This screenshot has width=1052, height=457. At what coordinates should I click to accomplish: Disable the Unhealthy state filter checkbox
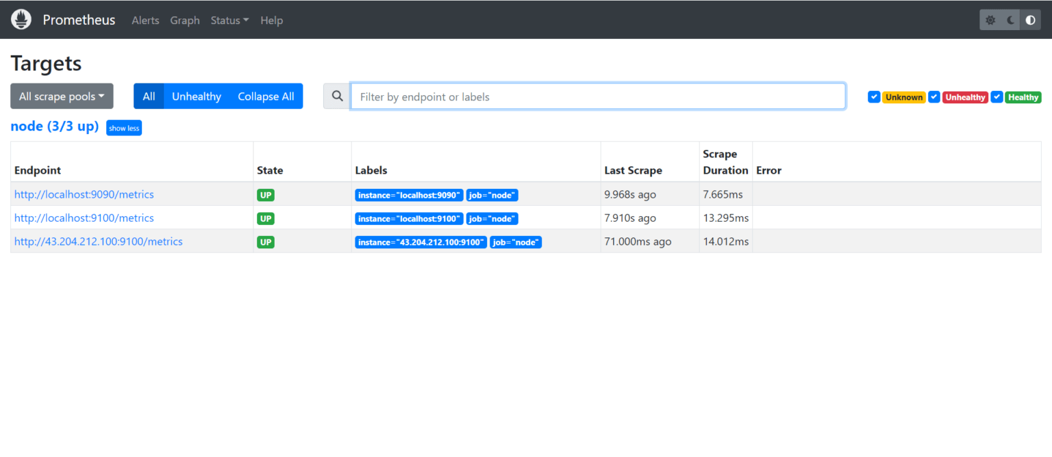point(934,96)
